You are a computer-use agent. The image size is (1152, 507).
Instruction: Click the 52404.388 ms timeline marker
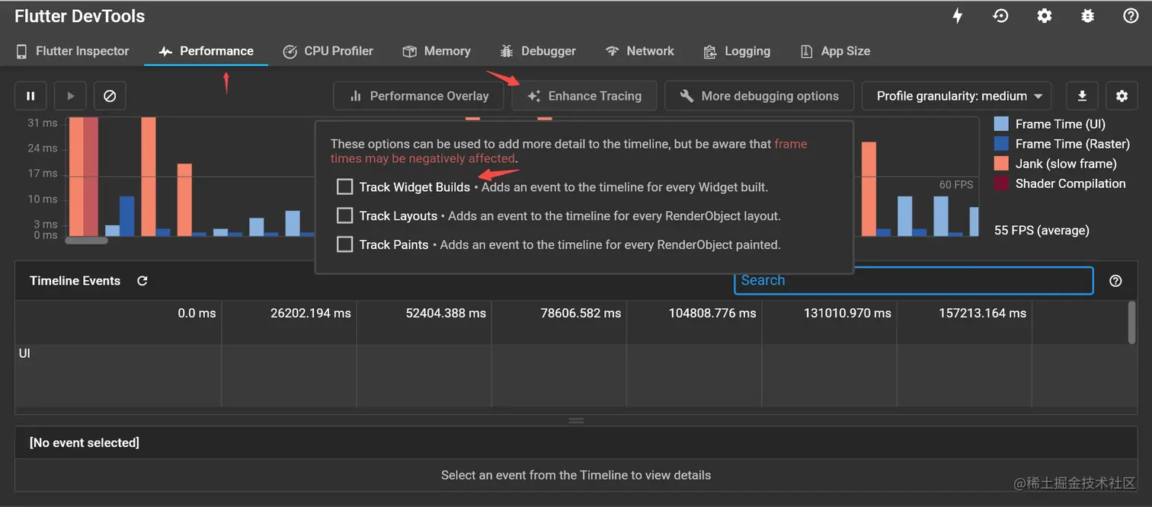coord(446,313)
